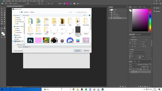Viewport: 162px width, 91px height.
Task: Click the Dateiname input field
Action: point(57,45)
